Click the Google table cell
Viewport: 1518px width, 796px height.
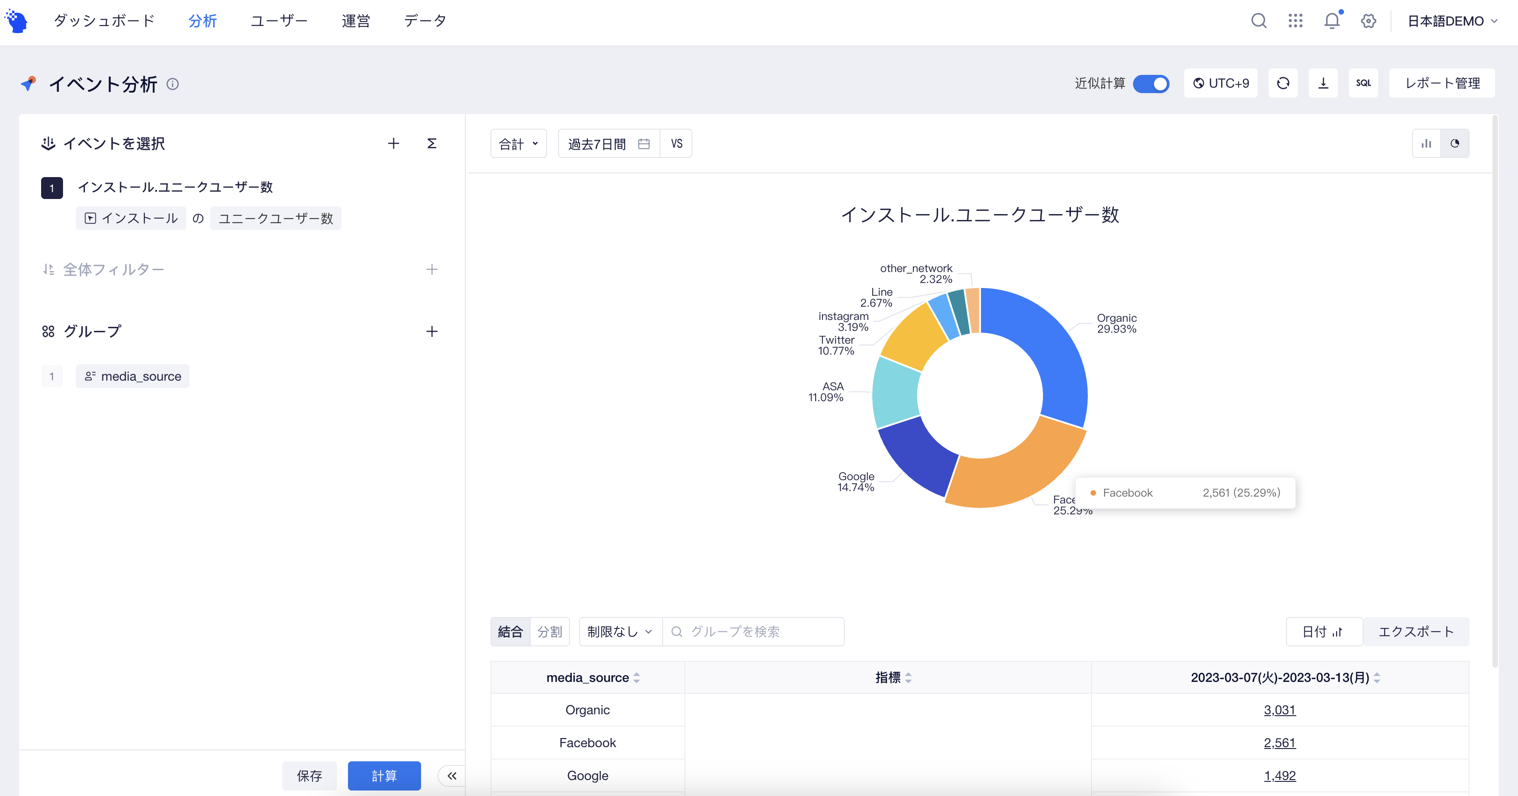point(588,776)
